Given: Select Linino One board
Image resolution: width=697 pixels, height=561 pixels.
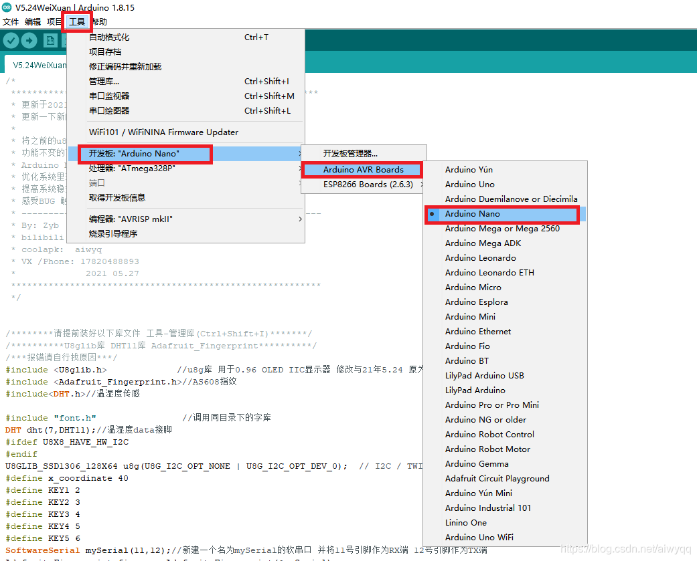Looking at the screenshot, I should [505, 522].
